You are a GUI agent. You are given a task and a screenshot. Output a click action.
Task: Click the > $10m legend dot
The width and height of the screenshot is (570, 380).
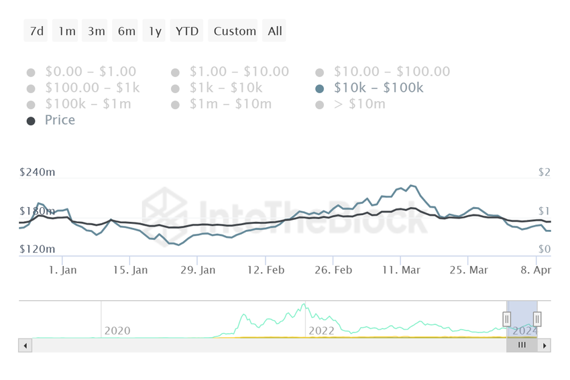[319, 105]
